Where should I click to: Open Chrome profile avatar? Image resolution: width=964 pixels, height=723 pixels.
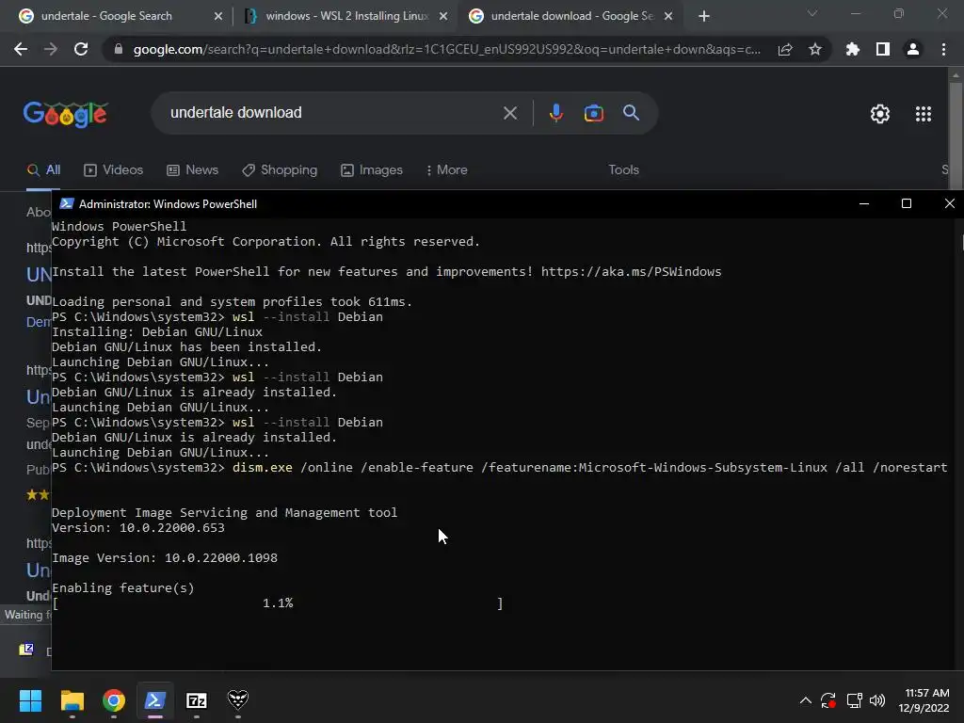click(x=912, y=49)
